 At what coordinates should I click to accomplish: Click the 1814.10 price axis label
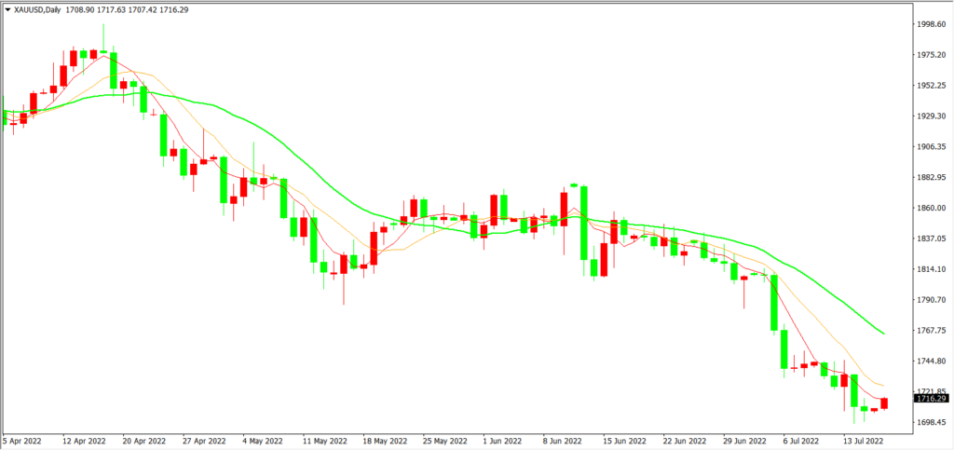click(x=932, y=270)
